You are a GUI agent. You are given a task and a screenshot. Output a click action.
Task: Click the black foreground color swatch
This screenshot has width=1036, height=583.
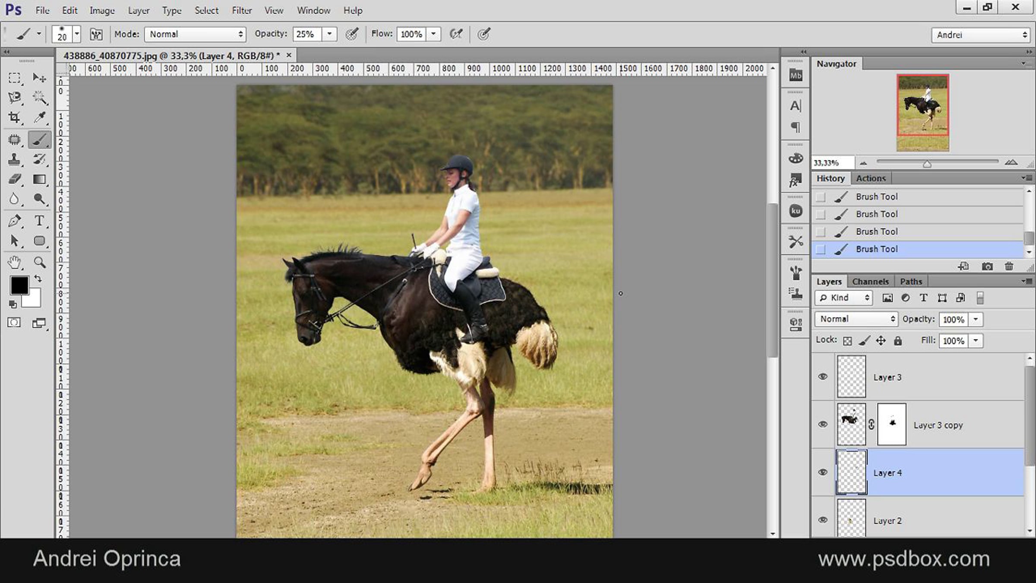[19, 285]
